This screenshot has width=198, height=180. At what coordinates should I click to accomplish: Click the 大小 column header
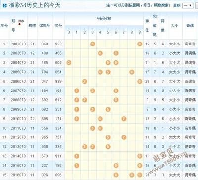click(174, 26)
